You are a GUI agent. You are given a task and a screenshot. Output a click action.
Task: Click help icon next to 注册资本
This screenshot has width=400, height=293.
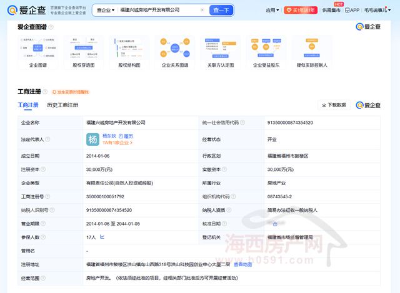tap(43, 170)
